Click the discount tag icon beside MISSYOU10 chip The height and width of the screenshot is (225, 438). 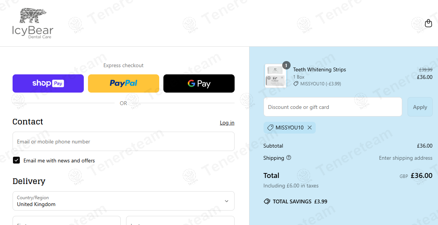coord(270,127)
